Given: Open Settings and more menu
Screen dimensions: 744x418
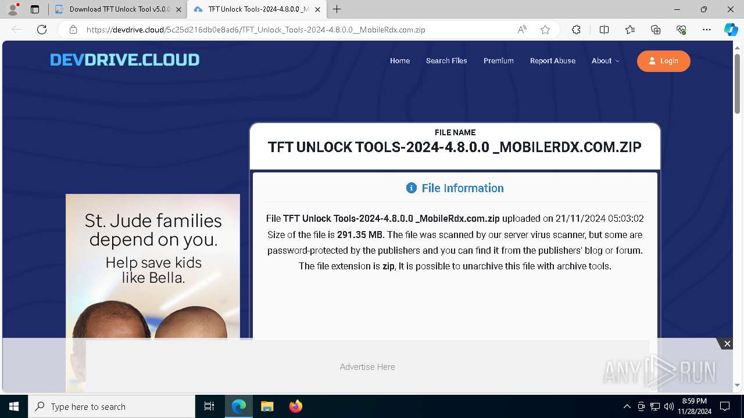Looking at the screenshot, I should pyautogui.click(x=707, y=30).
